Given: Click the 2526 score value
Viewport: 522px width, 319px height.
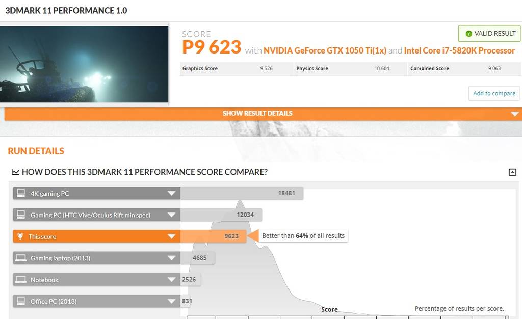Looking at the screenshot, I should (189, 279).
